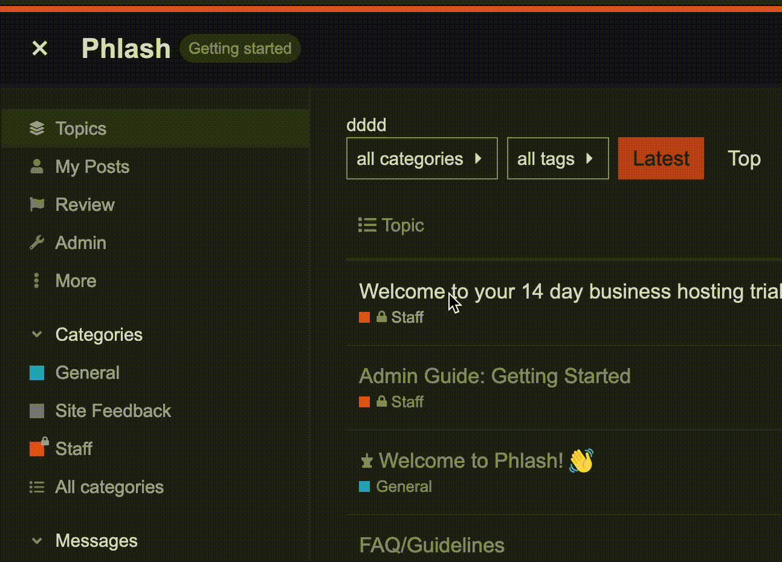Open the all categories dropdown
This screenshot has height=562, width=782.
coord(422,158)
